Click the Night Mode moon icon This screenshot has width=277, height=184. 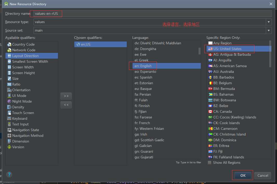9,101
